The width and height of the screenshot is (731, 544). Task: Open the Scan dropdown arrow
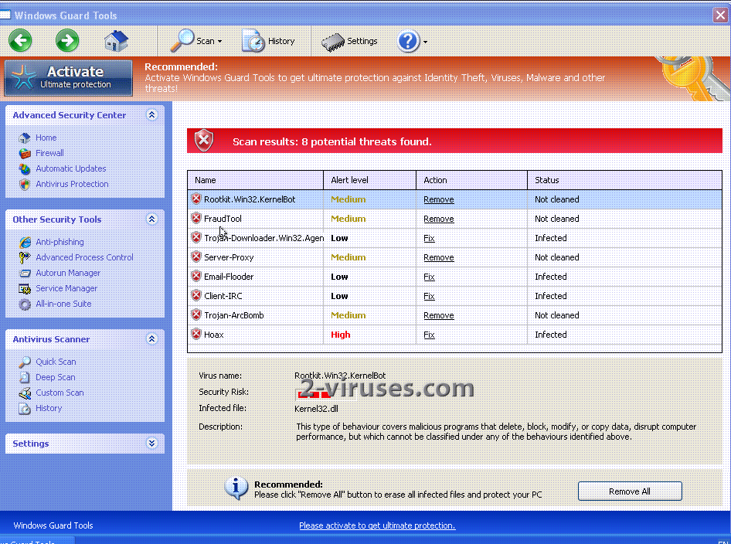pos(219,42)
